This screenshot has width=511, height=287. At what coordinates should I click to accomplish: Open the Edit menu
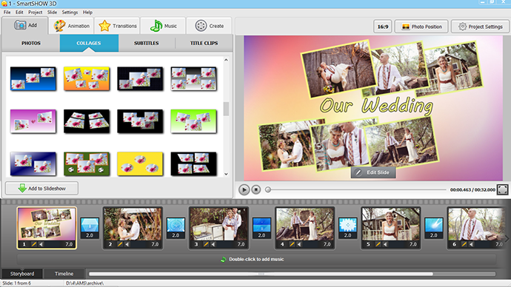pos(19,13)
